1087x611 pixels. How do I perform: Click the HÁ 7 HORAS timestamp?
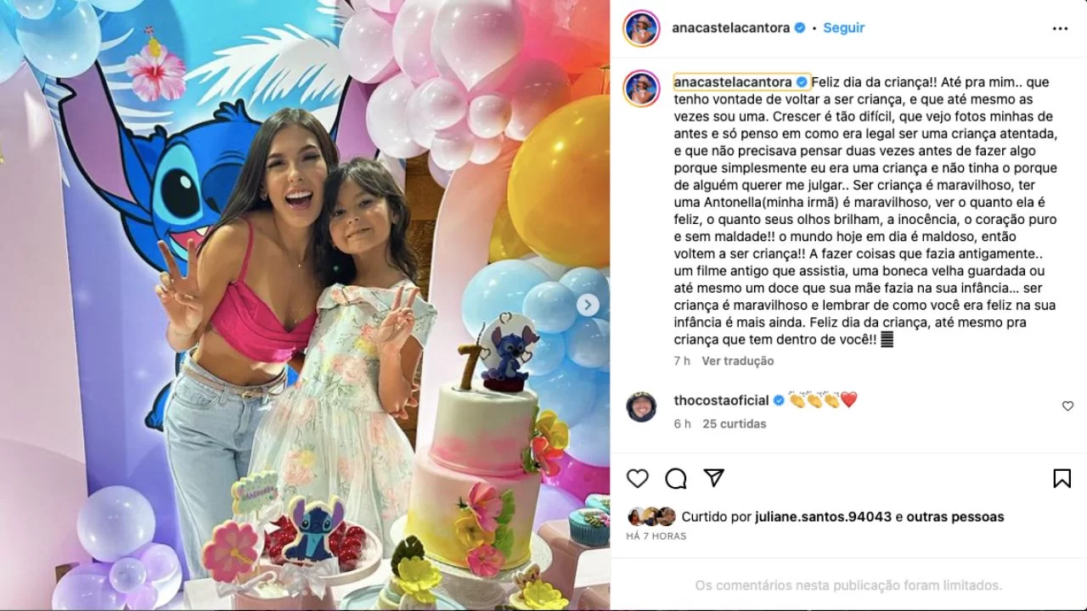coord(656,536)
